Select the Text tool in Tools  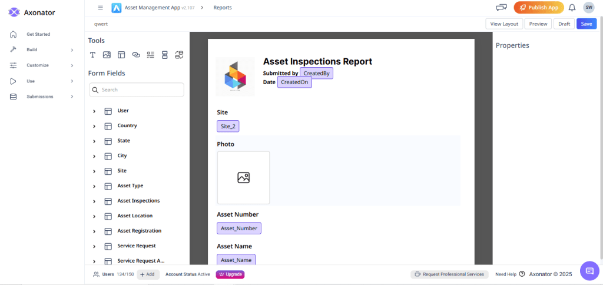coord(92,55)
